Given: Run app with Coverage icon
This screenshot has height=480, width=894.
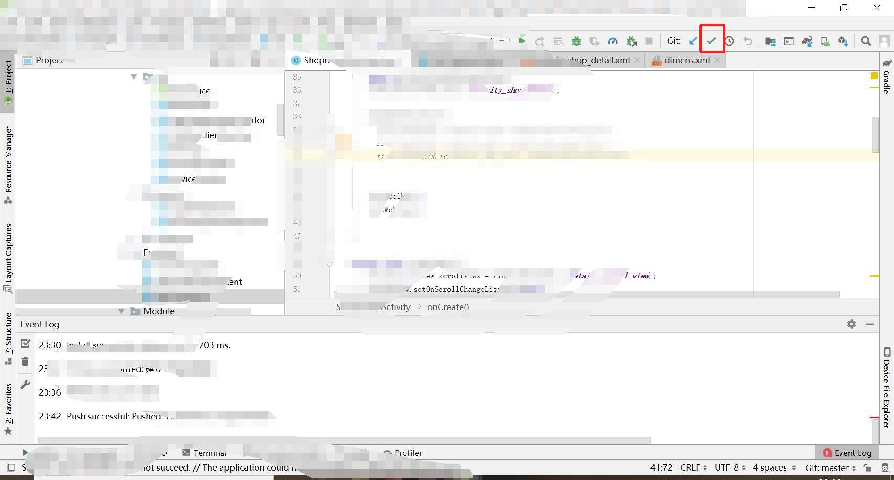Looking at the screenshot, I should click(595, 41).
